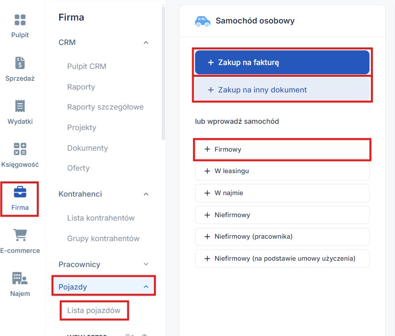Click the Sprzedaż invoice icon
The image size is (395, 336).
(x=20, y=63)
